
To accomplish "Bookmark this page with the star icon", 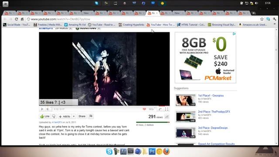I will point(262,19).
